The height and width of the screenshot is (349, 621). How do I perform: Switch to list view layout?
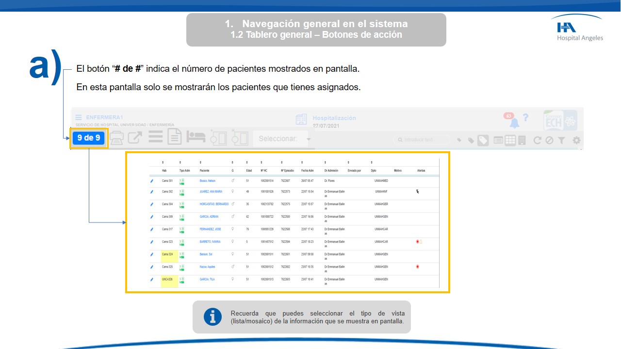498,140
